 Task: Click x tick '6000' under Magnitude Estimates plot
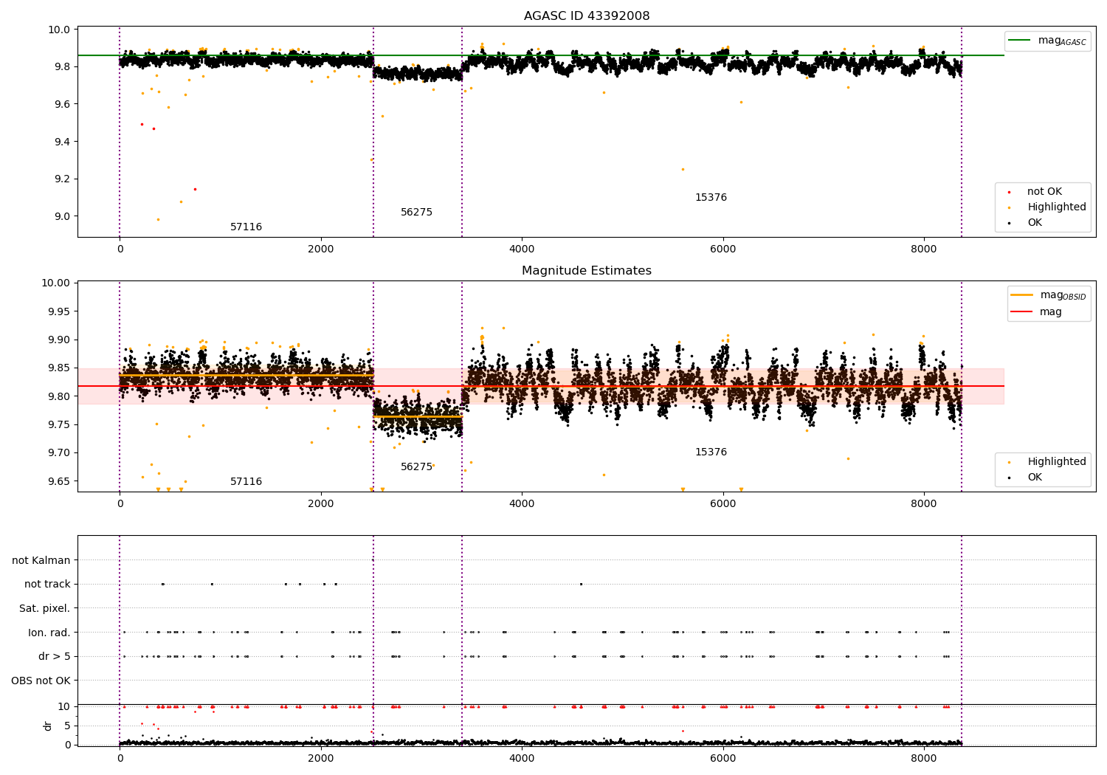coord(723,504)
